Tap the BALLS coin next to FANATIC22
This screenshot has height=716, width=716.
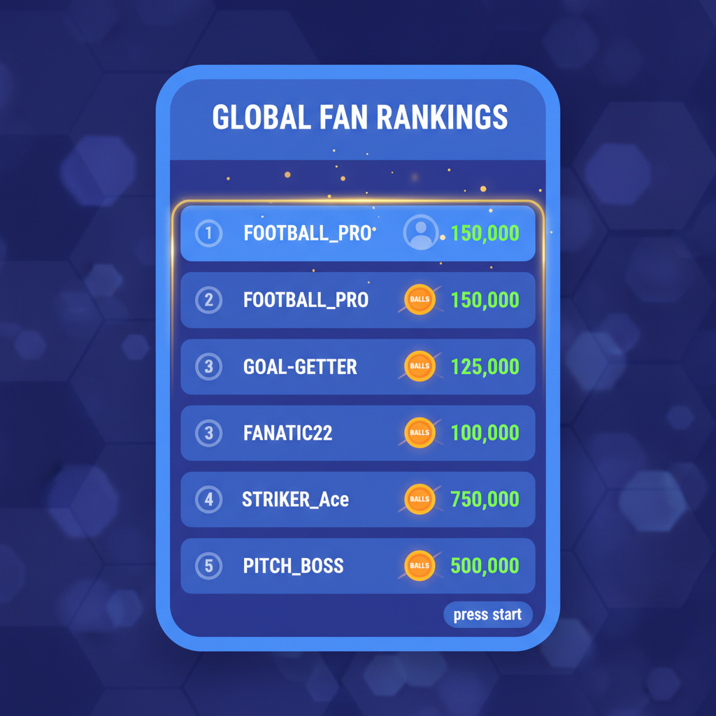[x=420, y=433]
